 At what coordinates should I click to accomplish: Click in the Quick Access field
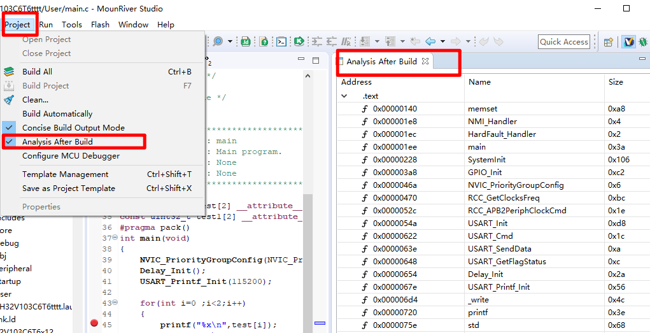click(x=563, y=42)
